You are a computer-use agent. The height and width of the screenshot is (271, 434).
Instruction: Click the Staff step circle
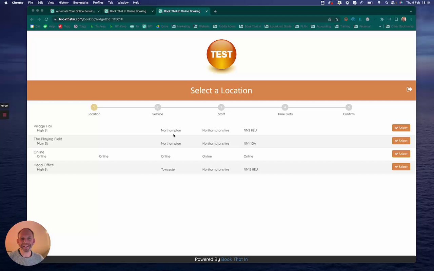221,107
